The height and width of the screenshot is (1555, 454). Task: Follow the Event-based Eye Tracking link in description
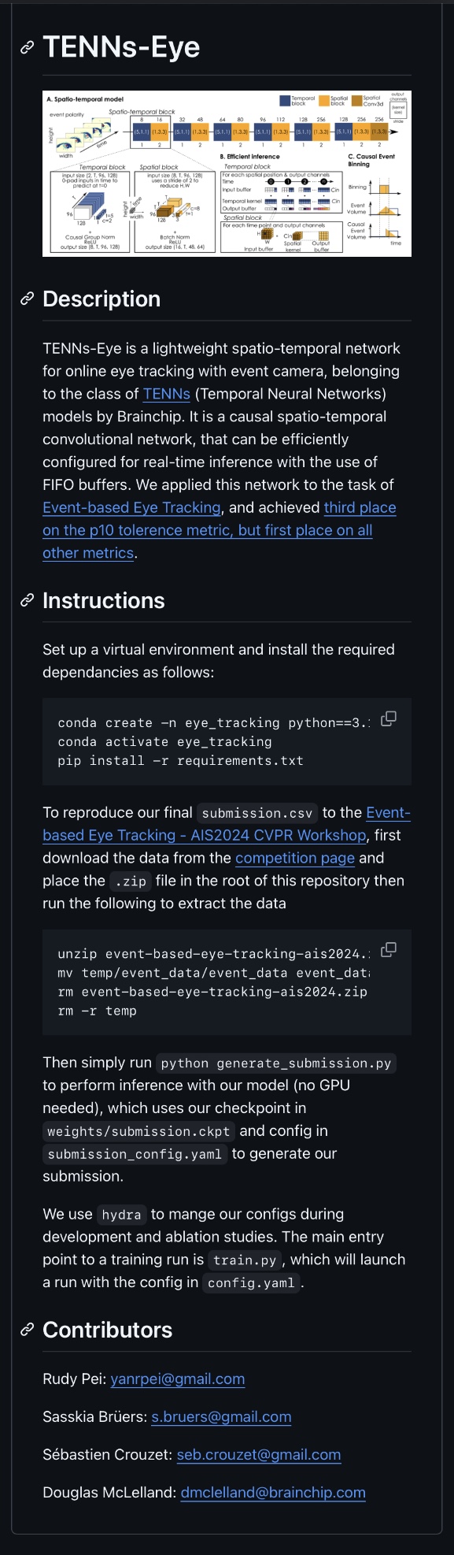pyautogui.click(x=131, y=508)
